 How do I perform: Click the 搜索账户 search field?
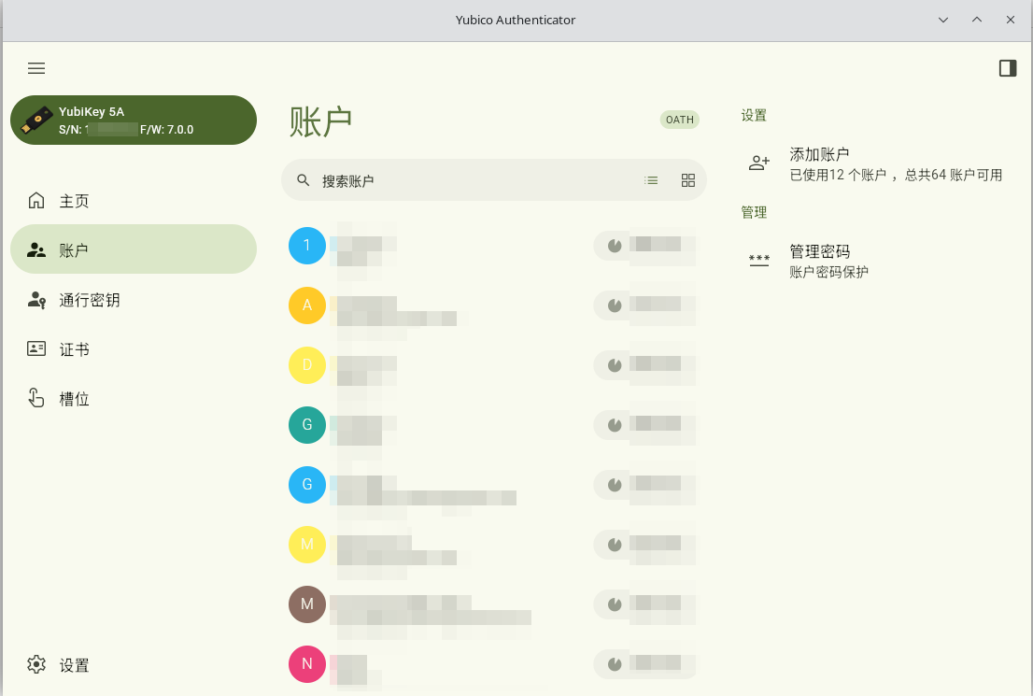click(x=467, y=180)
